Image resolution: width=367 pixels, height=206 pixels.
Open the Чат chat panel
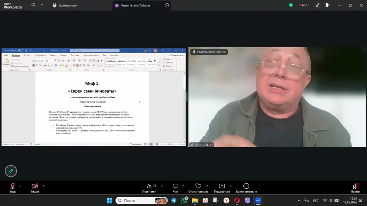point(175,188)
